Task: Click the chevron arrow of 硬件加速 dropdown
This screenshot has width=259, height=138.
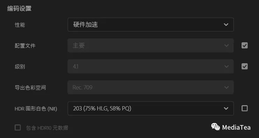Action: 226,25
